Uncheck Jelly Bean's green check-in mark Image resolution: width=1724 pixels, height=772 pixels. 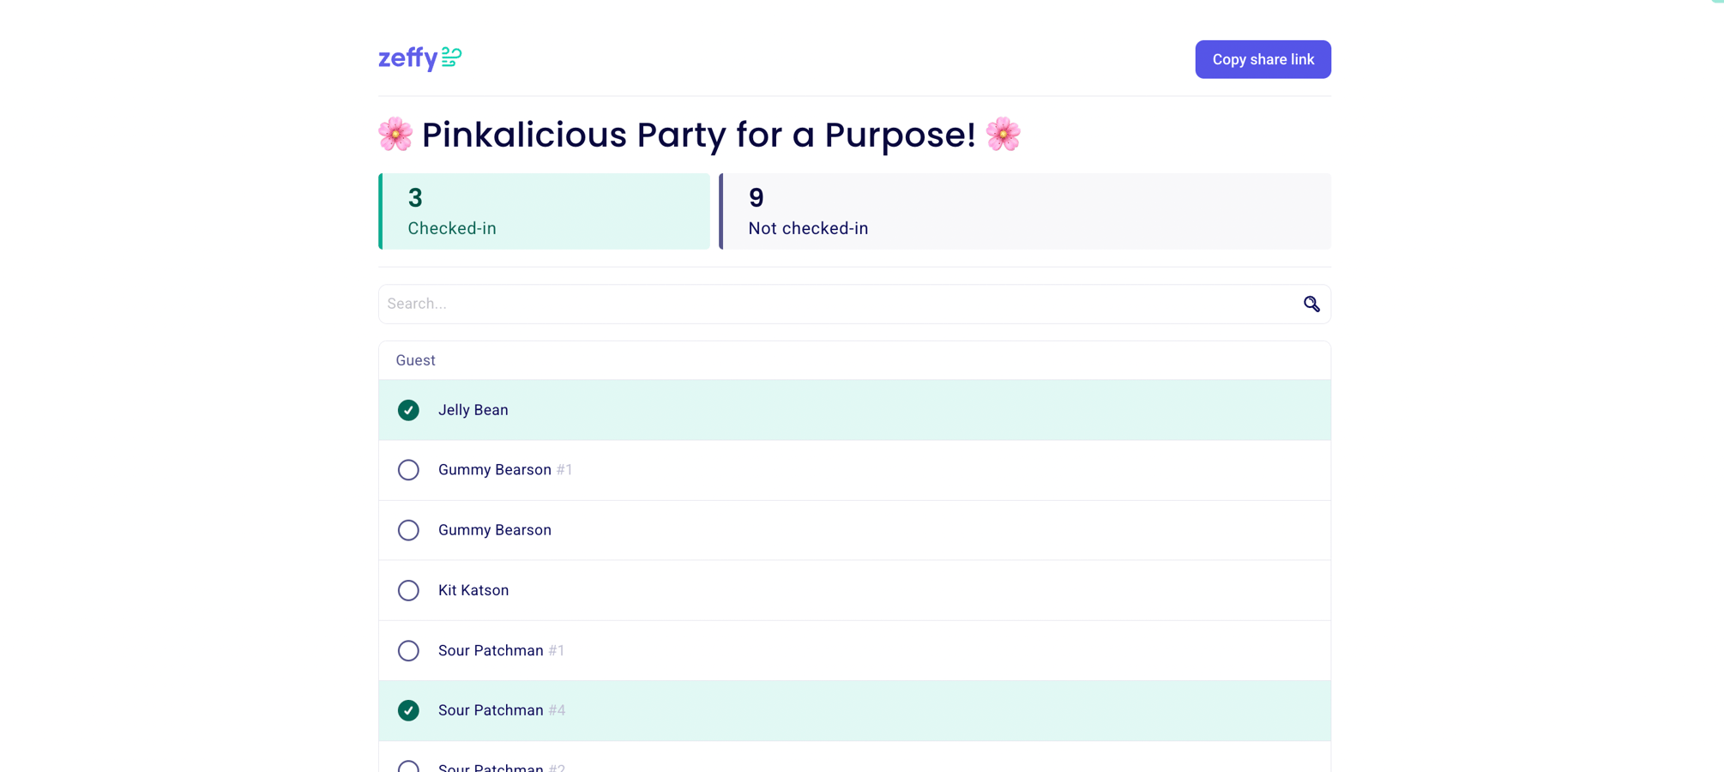tap(408, 411)
